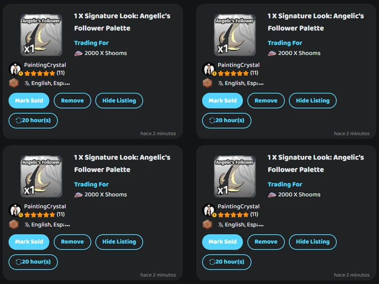
Task: Click the 20 hour(s) bump button in bottom-right listing
Action: click(x=226, y=262)
